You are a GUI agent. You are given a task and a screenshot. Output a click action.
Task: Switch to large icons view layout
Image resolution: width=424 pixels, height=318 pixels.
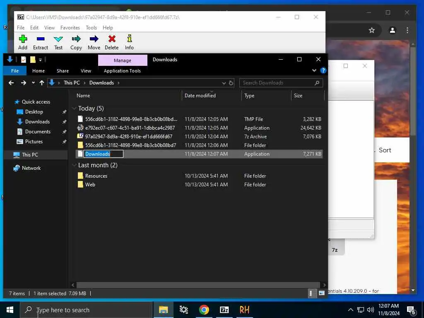[x=321, y=294]
